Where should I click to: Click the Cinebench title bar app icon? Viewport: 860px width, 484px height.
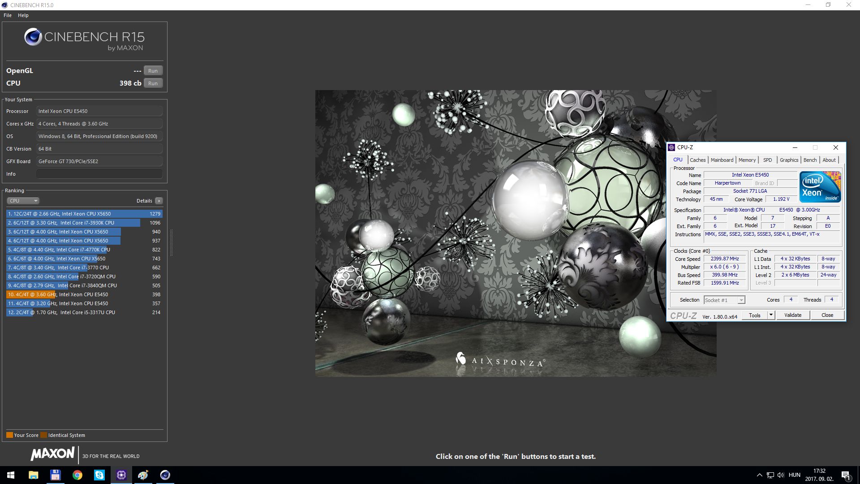[x=5, y=5]
